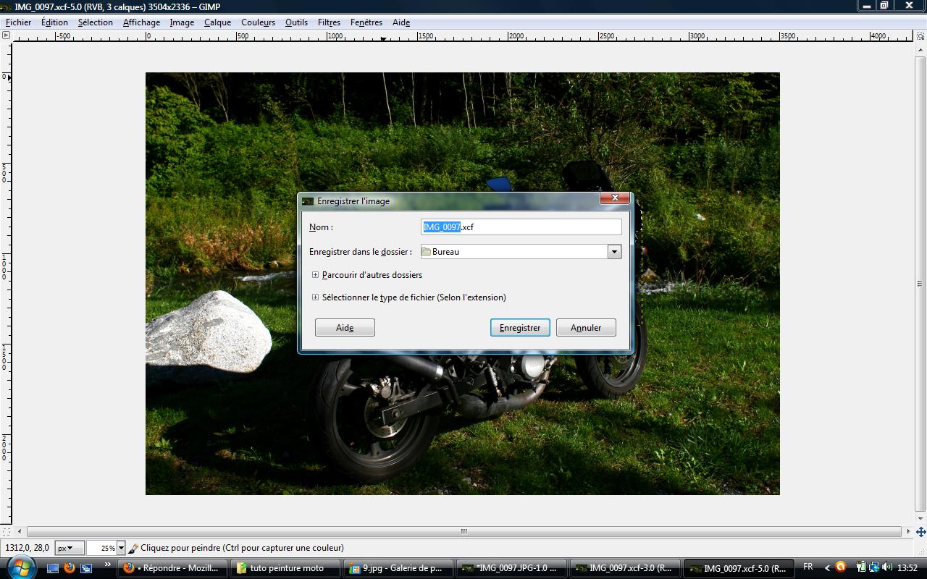Switch to IMG_0097.xcf-5.0 taskbar button
The image size is (927, 579).
[737, 568]
